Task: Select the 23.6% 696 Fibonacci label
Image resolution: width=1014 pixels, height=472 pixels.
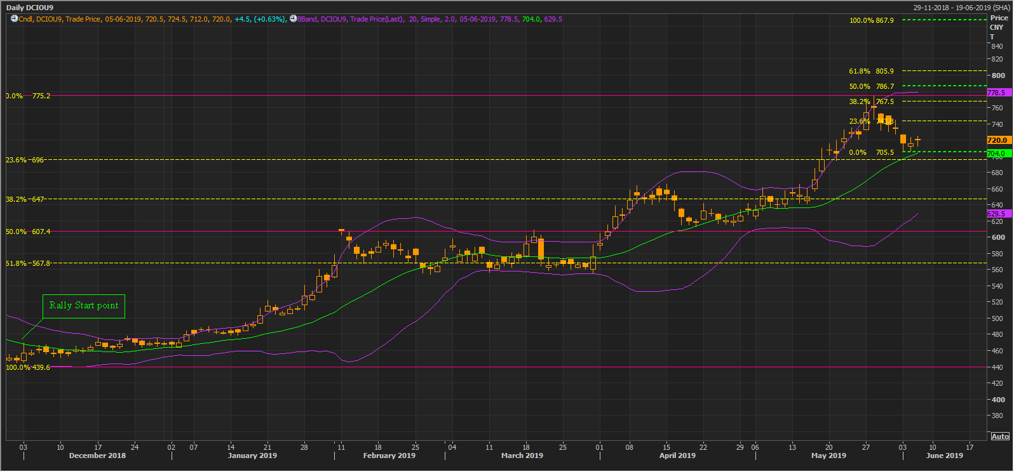Action: pos(25,160)
